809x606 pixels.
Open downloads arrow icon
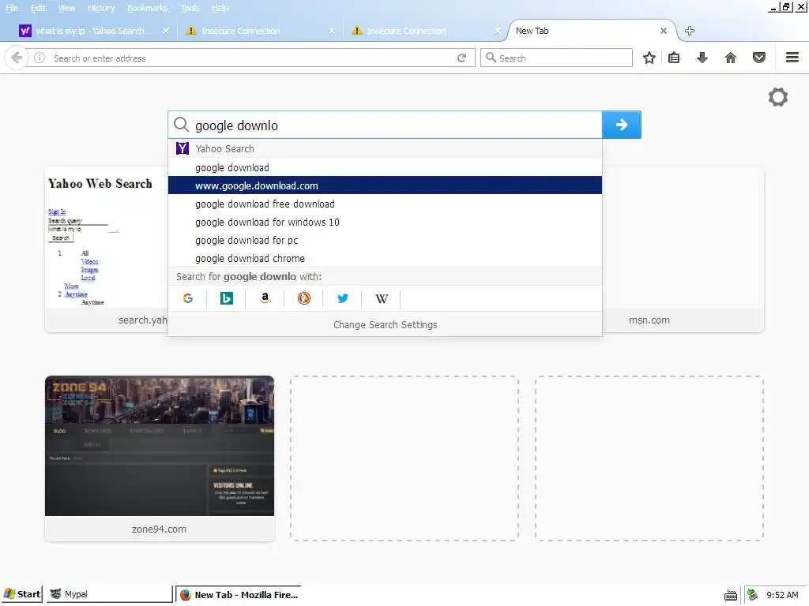point(702,58)
